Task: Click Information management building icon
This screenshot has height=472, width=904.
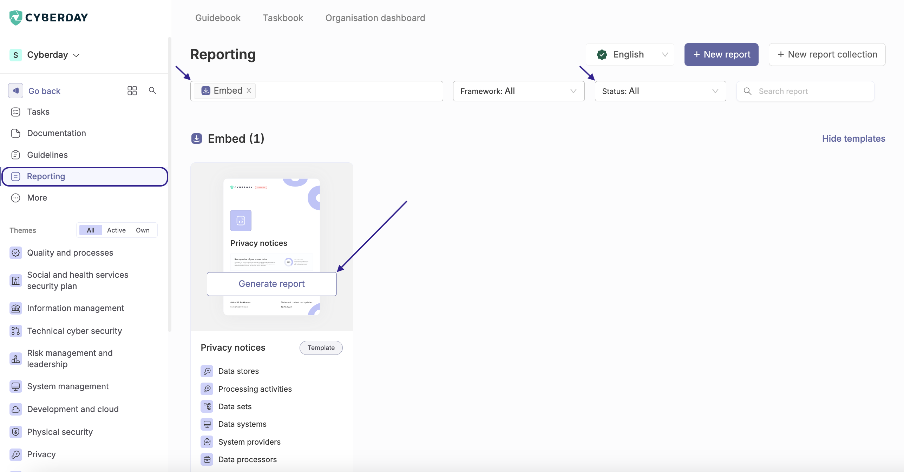Action: (x=16, y=308)
